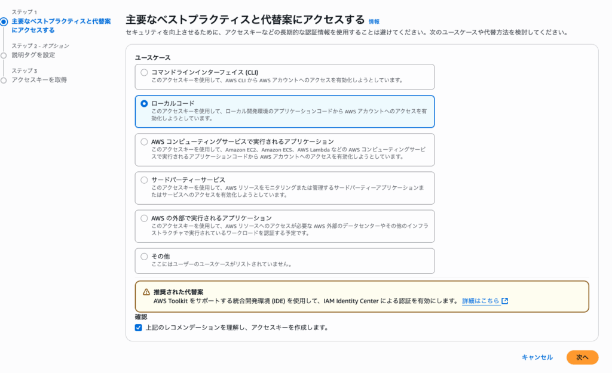Click the page heading 主要なベストプラクティスと代替案にアクセスする
The height and width of the screenshot is (373, 612).
[245, 20]
